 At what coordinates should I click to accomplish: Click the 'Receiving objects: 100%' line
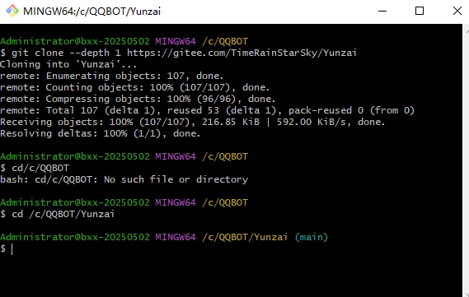[x=192, y=122]
